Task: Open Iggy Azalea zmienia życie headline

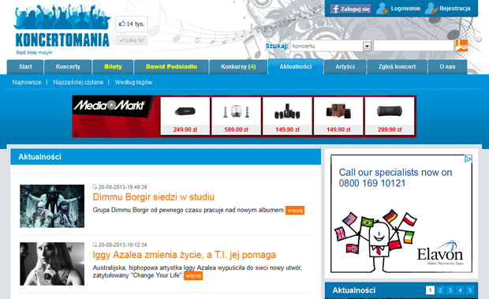Action: (x=185, y=255)
